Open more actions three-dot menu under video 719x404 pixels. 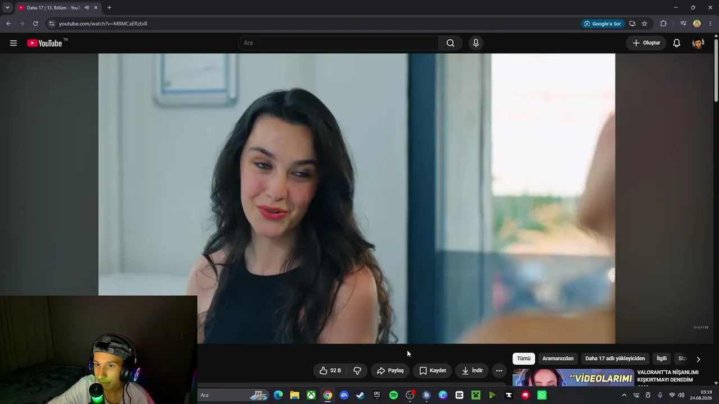(499, 371)
